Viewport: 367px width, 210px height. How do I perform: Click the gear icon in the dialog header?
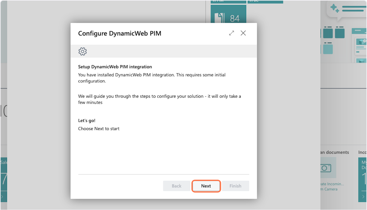83,51
